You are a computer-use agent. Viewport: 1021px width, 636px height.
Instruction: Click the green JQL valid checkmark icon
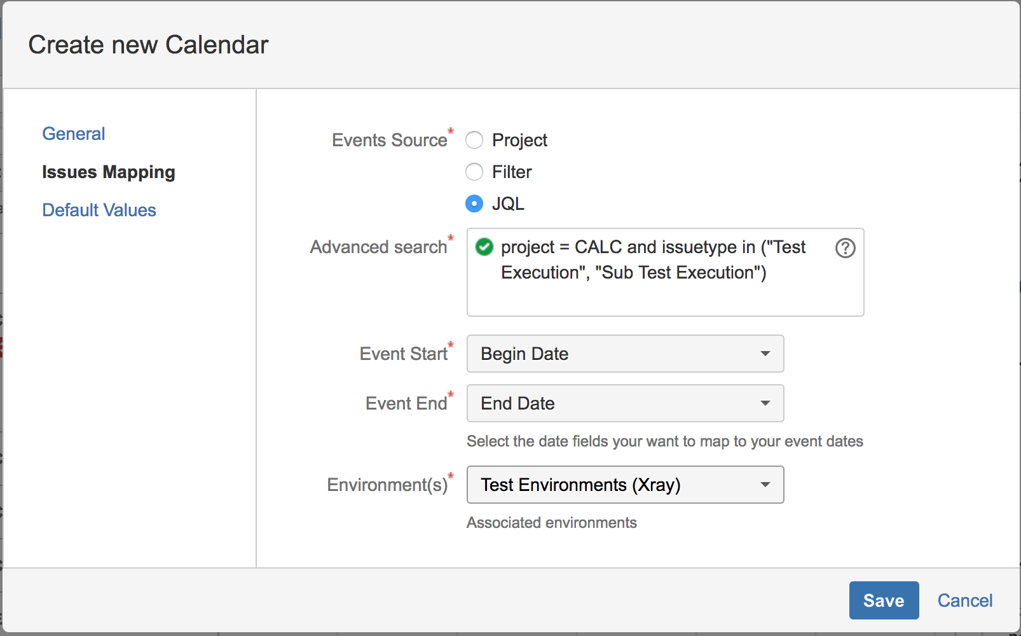(x=484, y=247)
